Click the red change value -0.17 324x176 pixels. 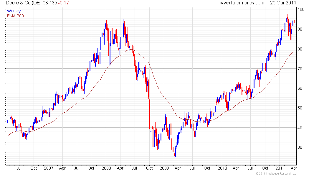(x=64, y=3)
